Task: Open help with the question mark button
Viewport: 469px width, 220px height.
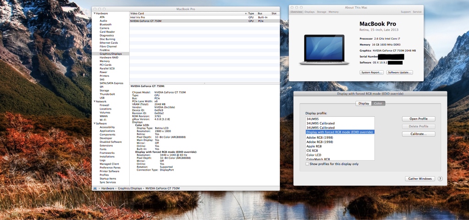Action: pyautogui.click(x=440, y=179)
